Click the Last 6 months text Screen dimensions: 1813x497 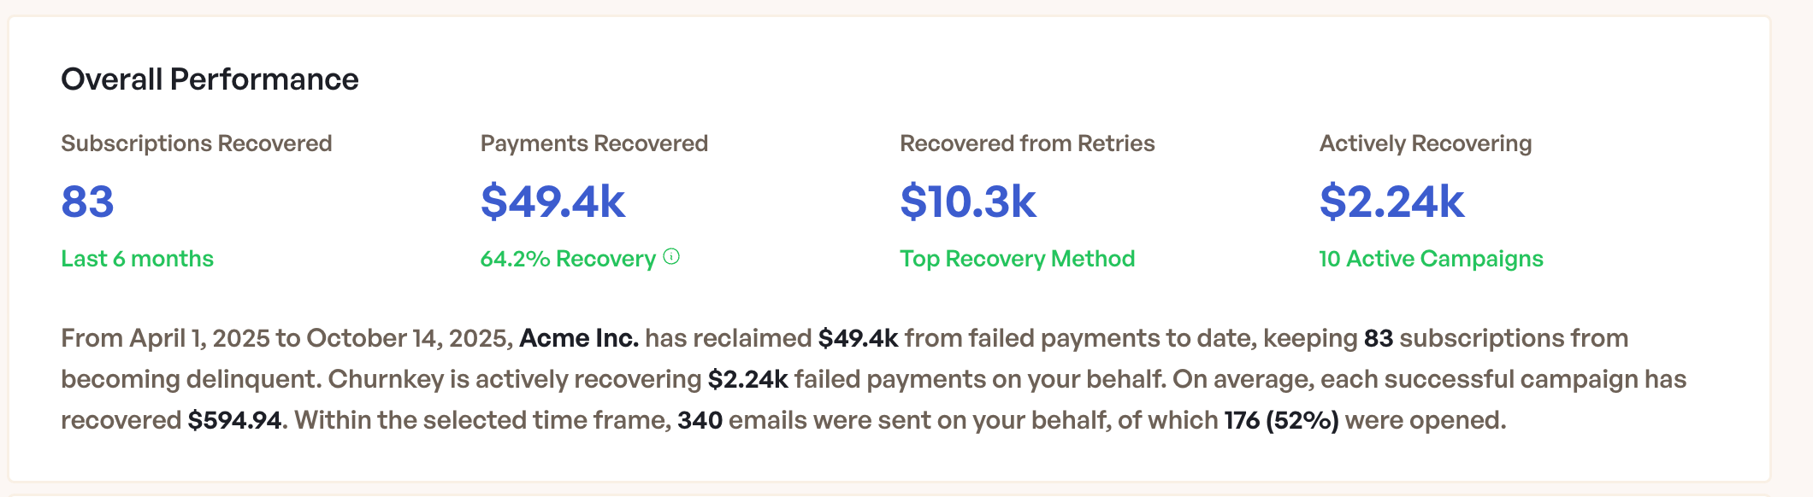(x=137, y=259)
